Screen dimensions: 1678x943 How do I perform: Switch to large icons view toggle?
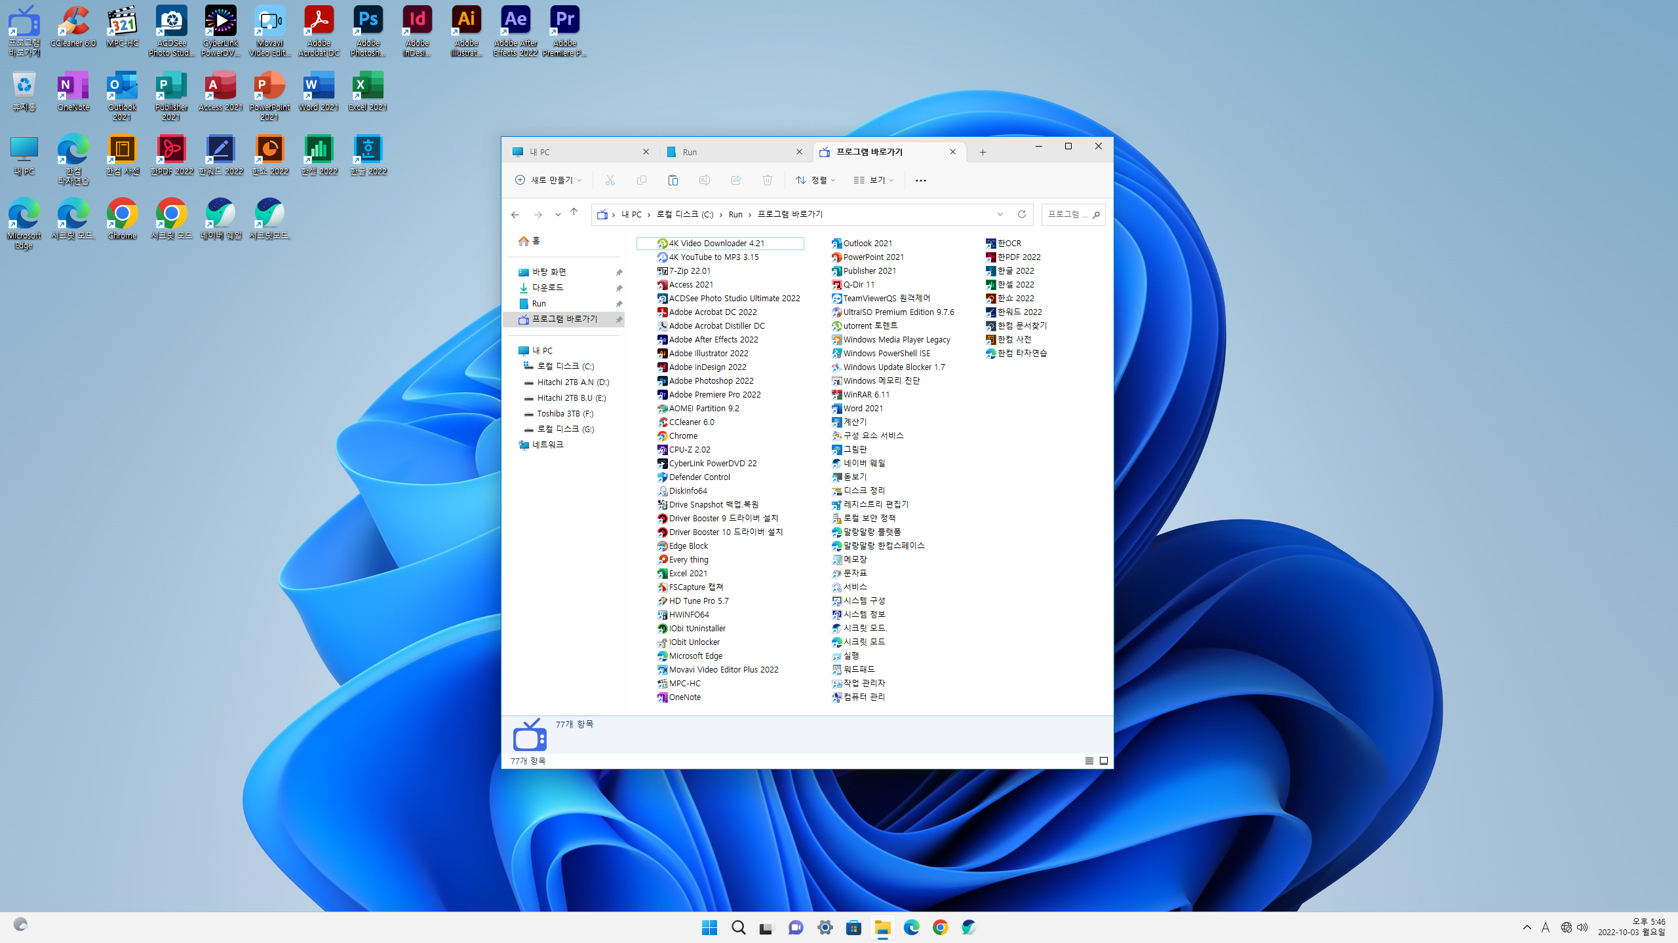point(1104,760)
